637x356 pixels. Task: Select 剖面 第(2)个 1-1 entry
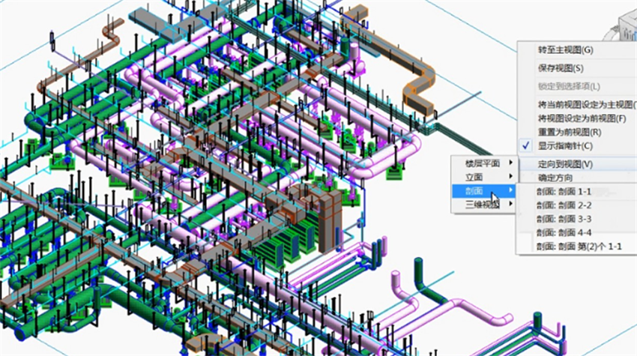[x=579, y=246]
